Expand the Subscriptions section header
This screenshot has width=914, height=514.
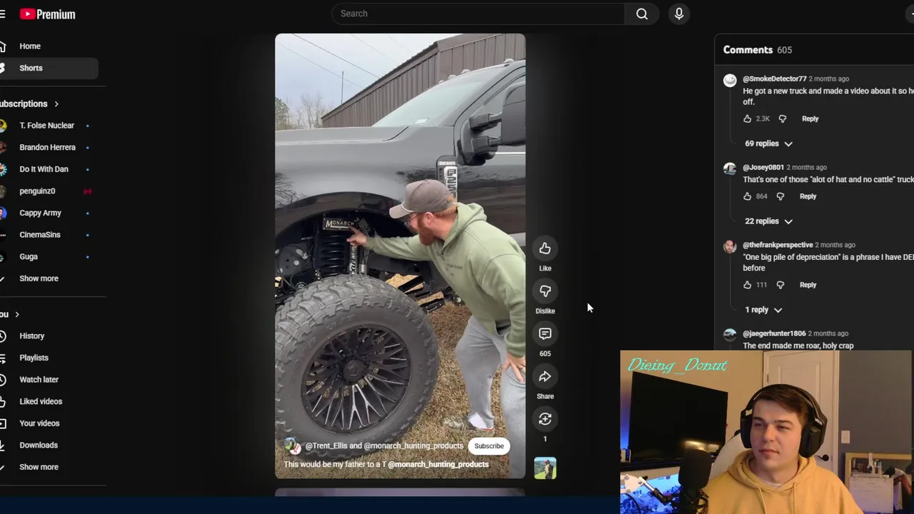[29, 104]
